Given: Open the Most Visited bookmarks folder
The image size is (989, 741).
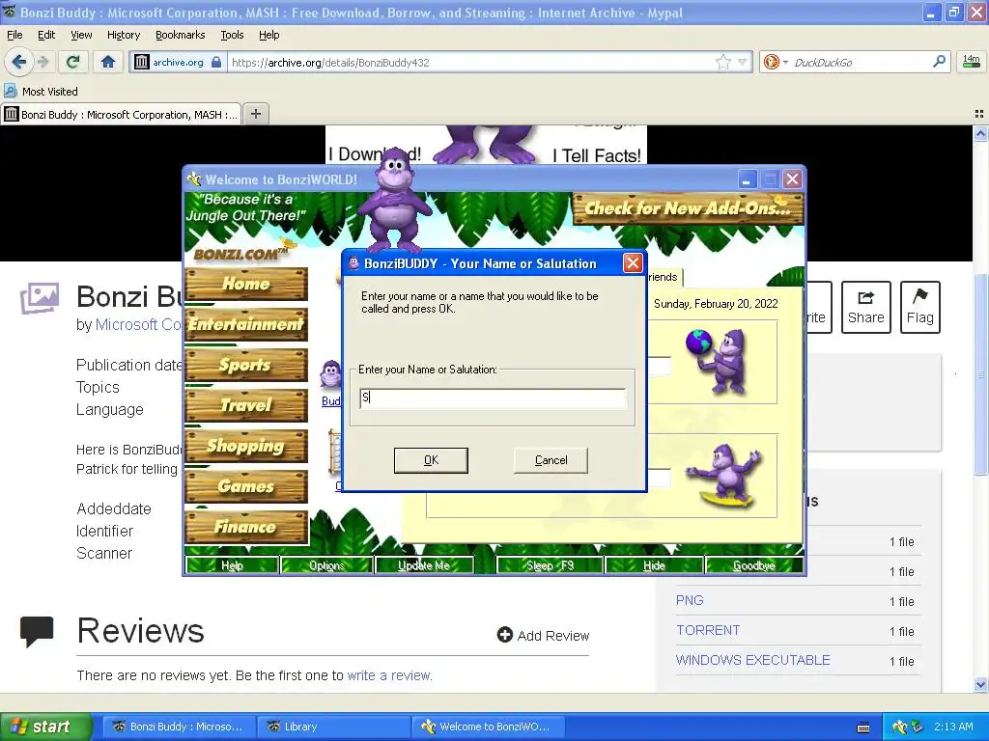Looking at the screenshot, I should tap(42, 92).
